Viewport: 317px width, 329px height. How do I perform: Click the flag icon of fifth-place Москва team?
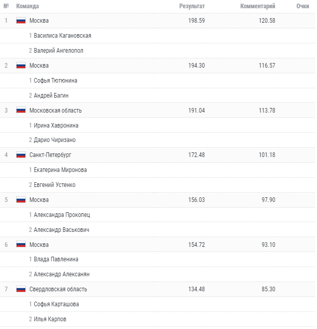click(x=21, y=200)
